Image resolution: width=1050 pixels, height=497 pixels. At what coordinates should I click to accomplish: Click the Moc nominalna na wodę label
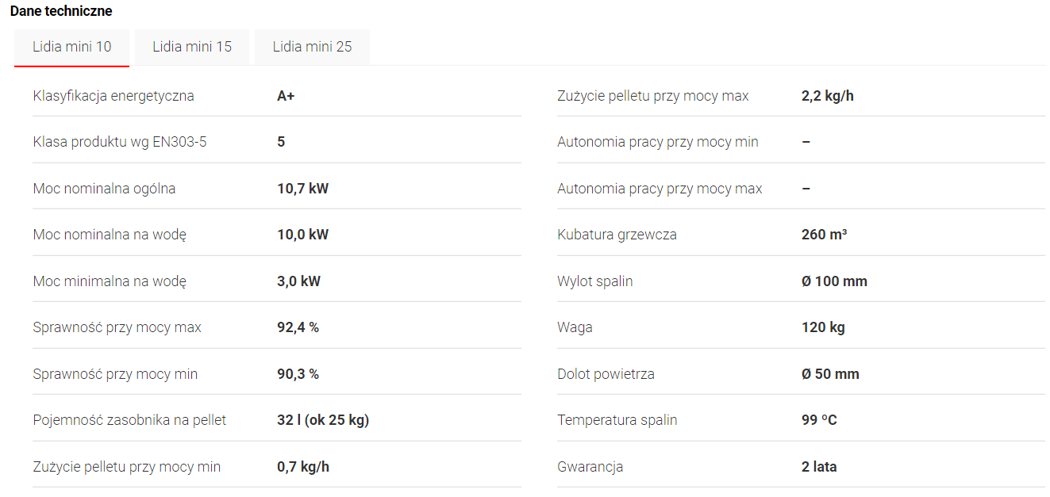110,235
